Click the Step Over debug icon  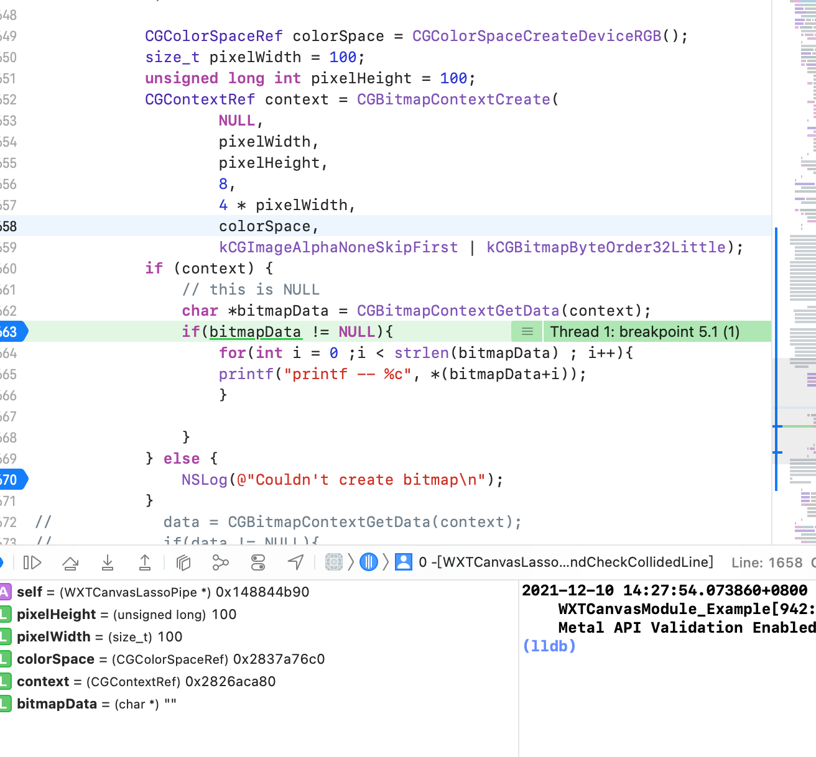coord(70,562)
